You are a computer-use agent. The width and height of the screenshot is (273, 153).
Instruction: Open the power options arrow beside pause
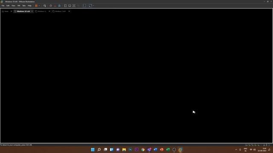[39, 6]
